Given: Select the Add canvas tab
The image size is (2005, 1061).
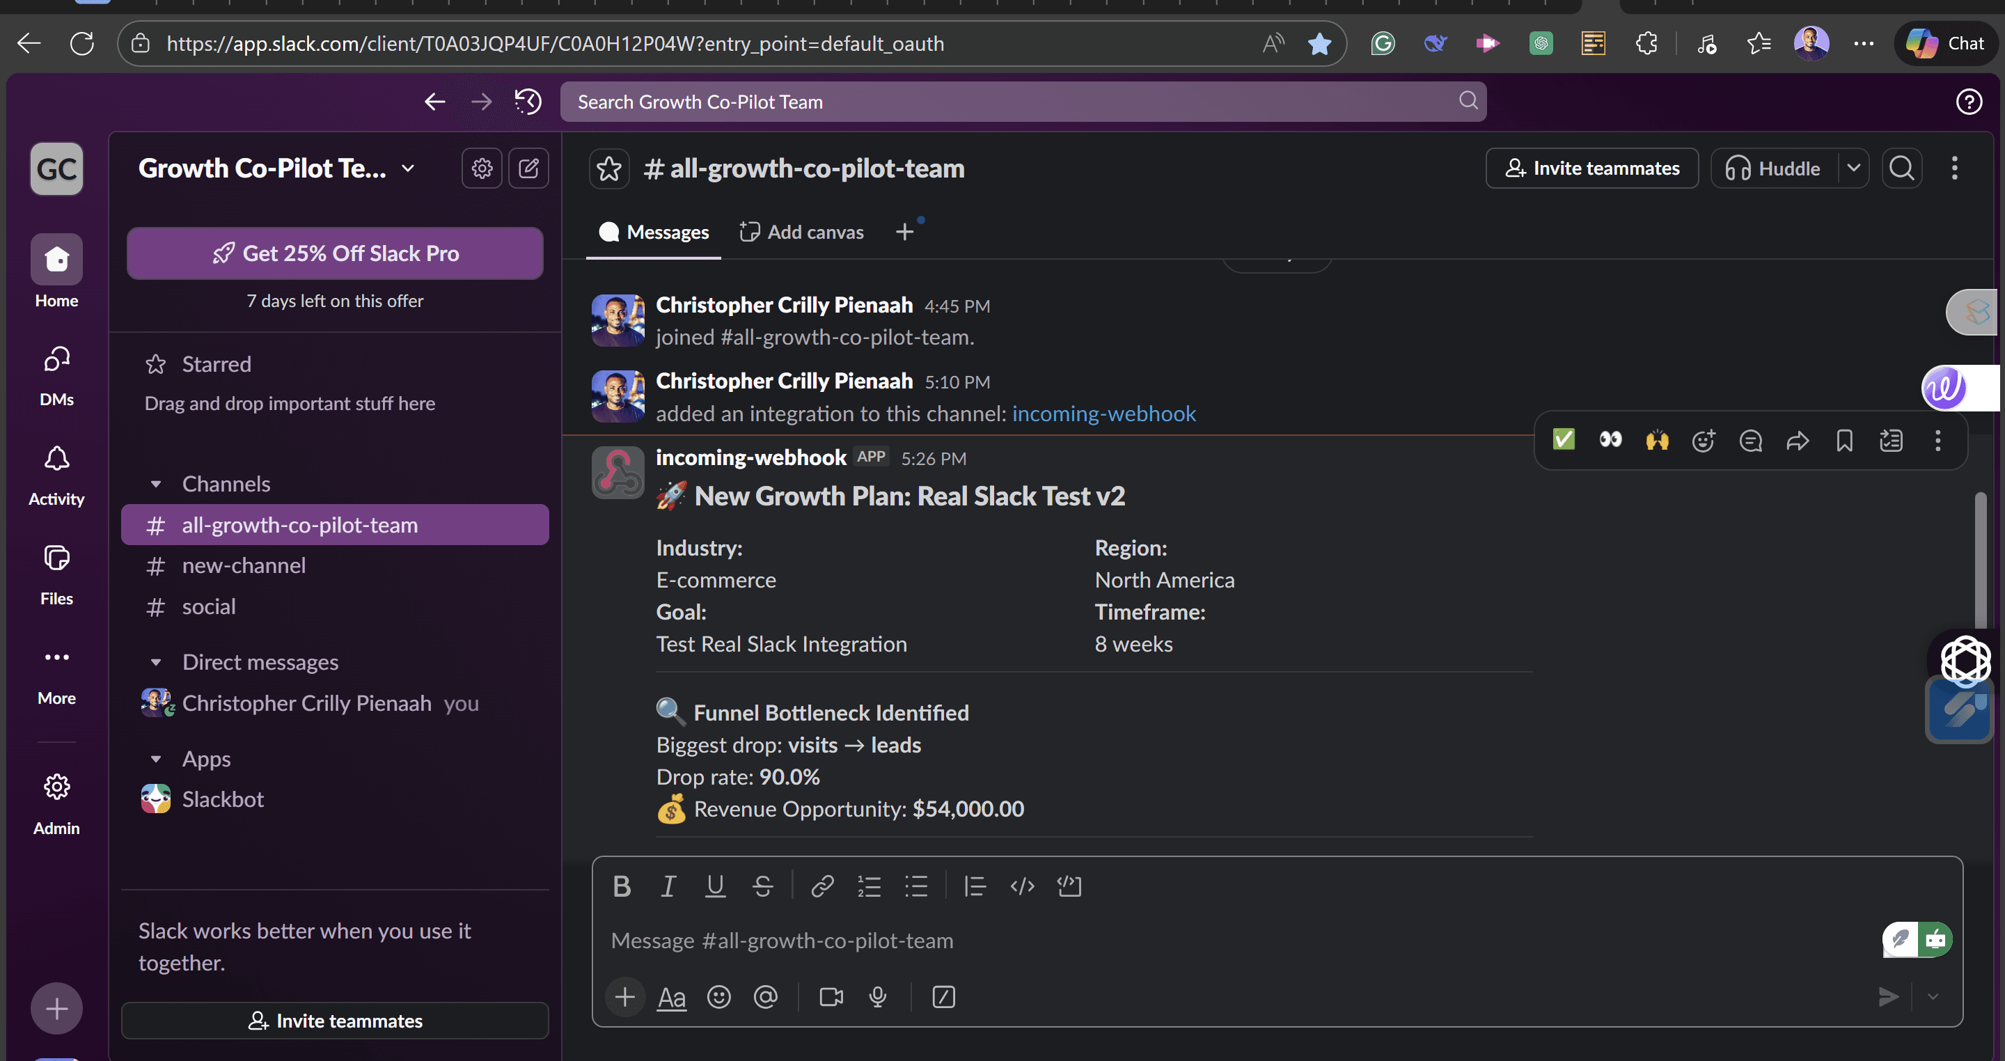Looking at the screenshot, I should point(802,232).
